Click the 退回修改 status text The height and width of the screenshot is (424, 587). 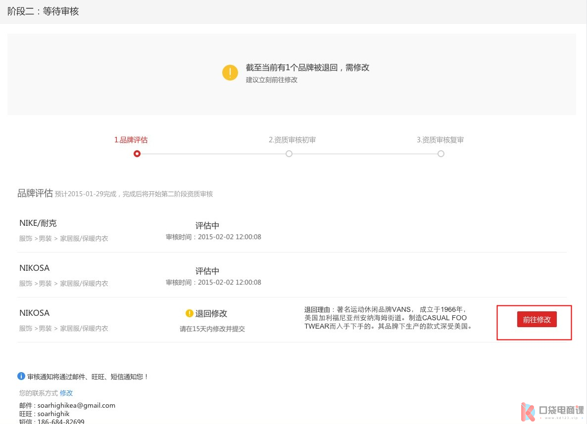pyautogui.click(x=211, y=313)
